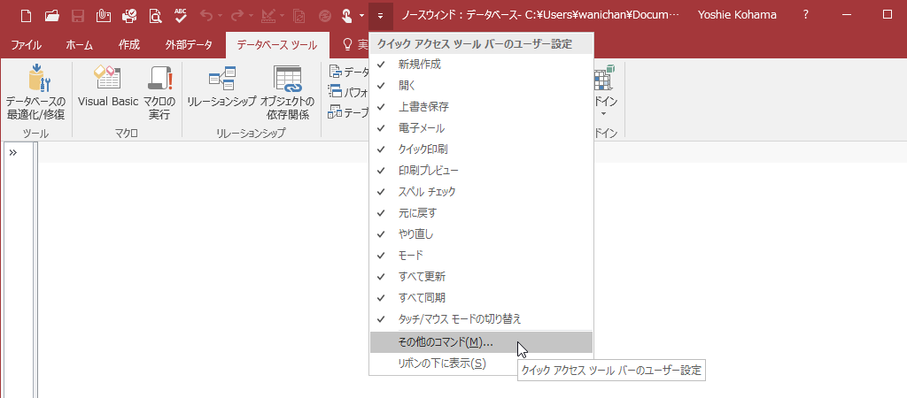Toggle 元に戻す menu entry

click(x=481, y=212)
